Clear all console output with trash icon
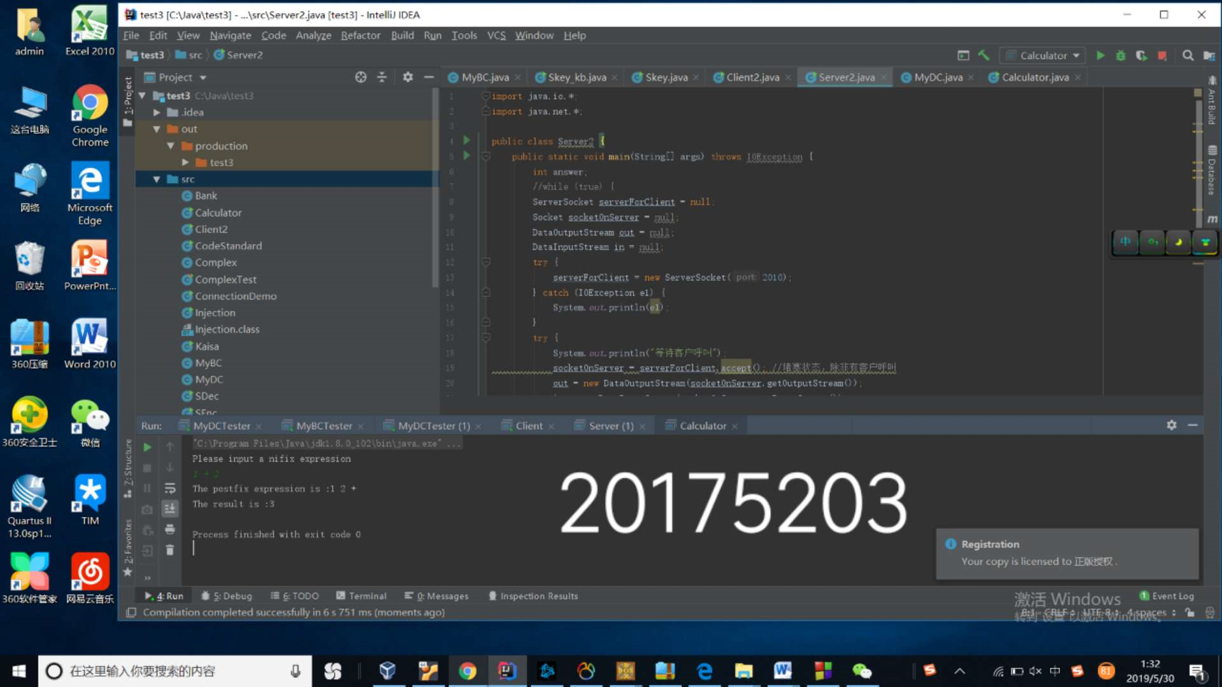Screen dimensions: 1222x687 tap(170, 550)
